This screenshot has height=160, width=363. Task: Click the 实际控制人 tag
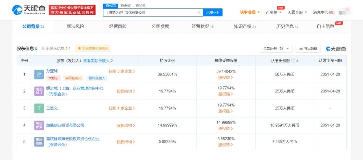click(74, 78)
